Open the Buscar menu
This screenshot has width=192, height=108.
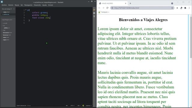pos(17,5)
